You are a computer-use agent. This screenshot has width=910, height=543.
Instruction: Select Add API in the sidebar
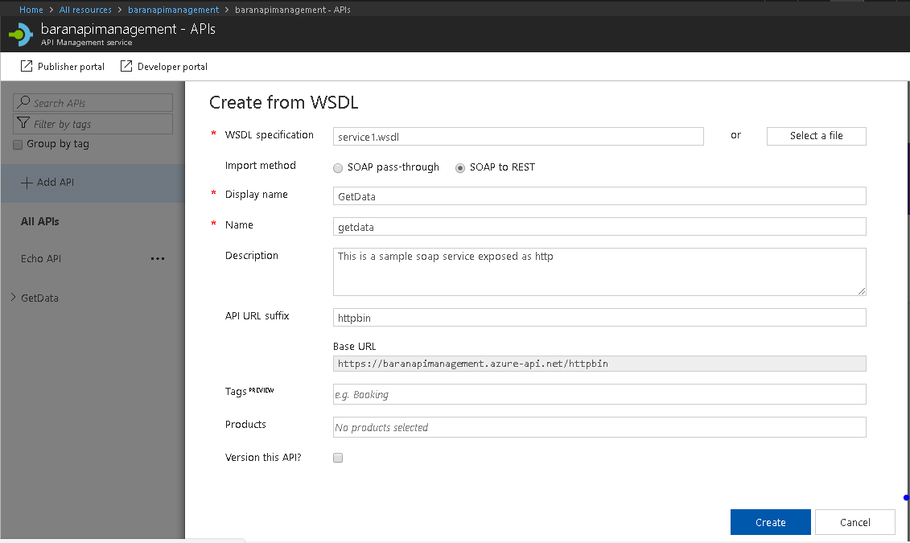click(x=93, y=183)
